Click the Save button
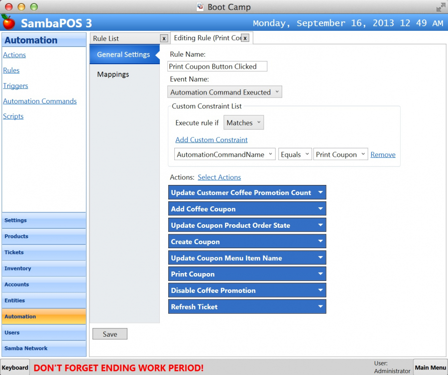Image resolution: width=448 pixels, height=375 pixels. 110,334
